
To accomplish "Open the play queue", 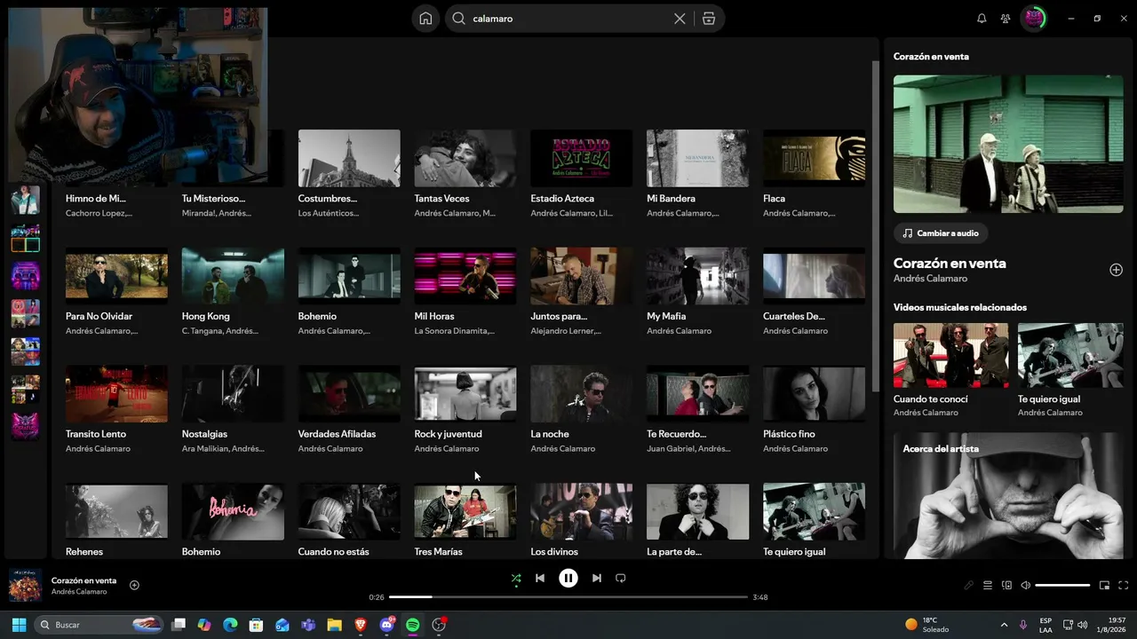I will click(988, 586).
